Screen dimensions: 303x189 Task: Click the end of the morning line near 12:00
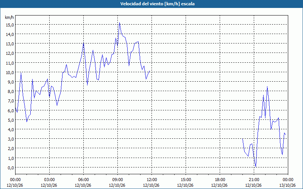click(150, 71)
